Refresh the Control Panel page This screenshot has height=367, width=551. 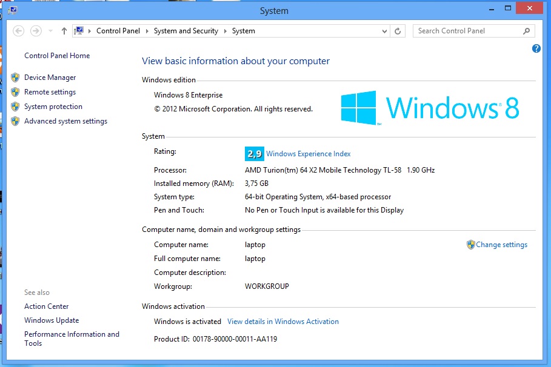tap(398, 31)
